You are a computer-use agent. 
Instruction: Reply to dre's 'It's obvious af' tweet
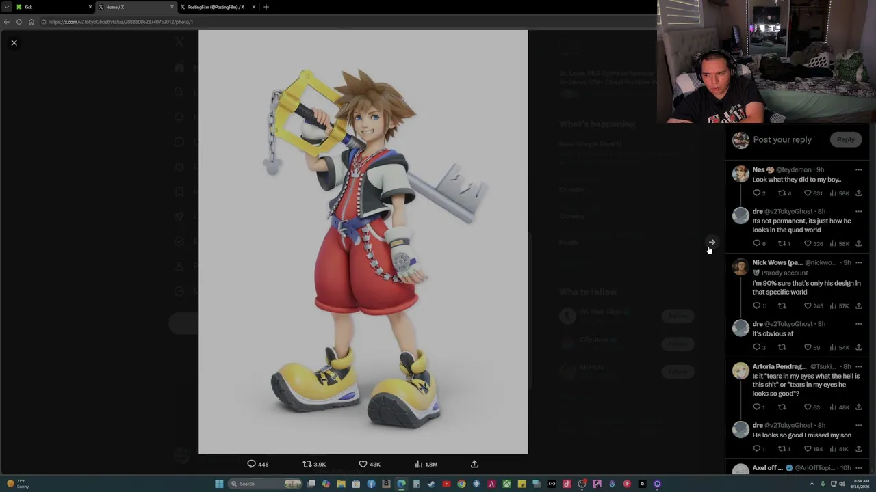click(759, 347)
